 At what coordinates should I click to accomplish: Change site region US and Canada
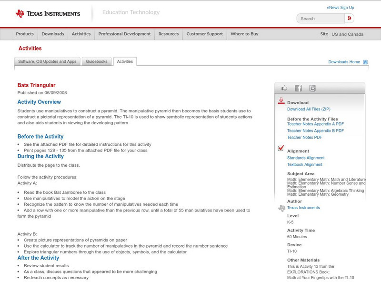(348, 34)
